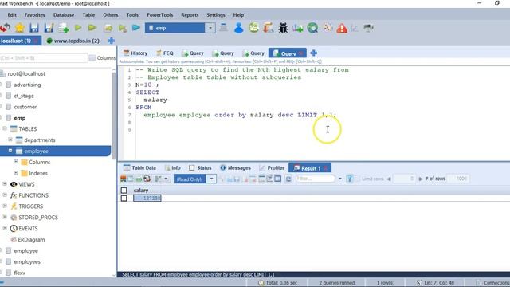Check the salary header select-all checkbox

pyautogui.click(x=124, y=191)
